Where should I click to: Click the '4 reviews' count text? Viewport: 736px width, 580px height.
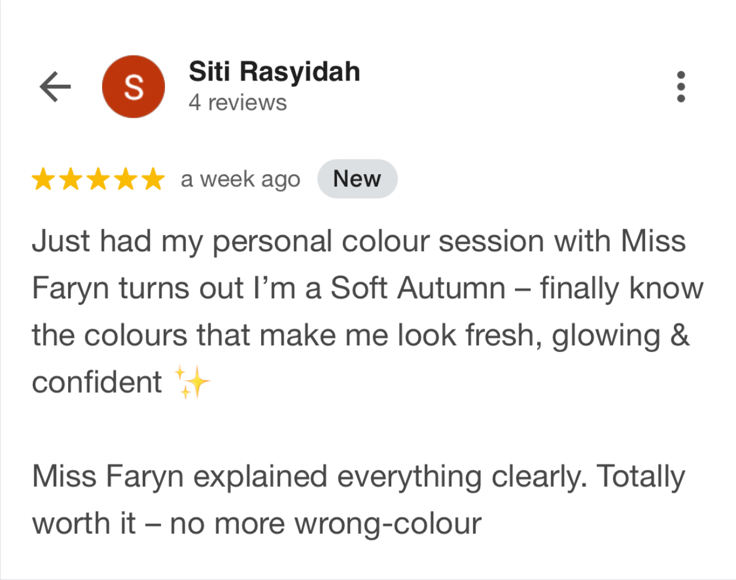click(x=238, y=103)
